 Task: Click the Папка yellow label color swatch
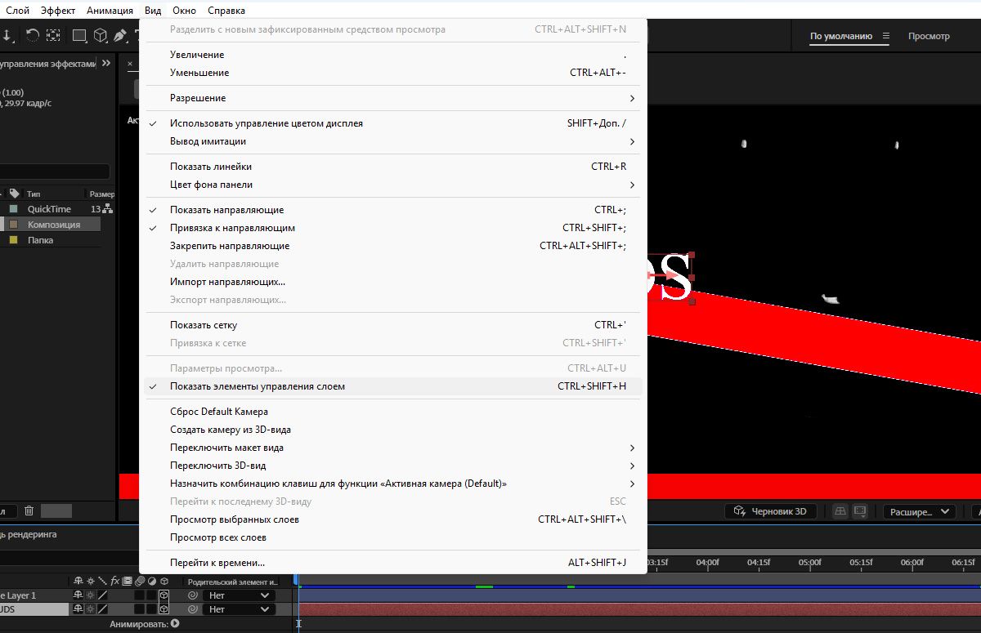13,240
